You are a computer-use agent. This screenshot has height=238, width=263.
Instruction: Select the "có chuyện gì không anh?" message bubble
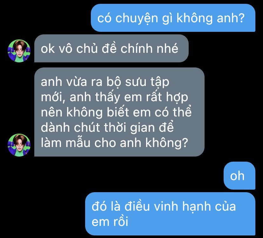coord(173,18)
